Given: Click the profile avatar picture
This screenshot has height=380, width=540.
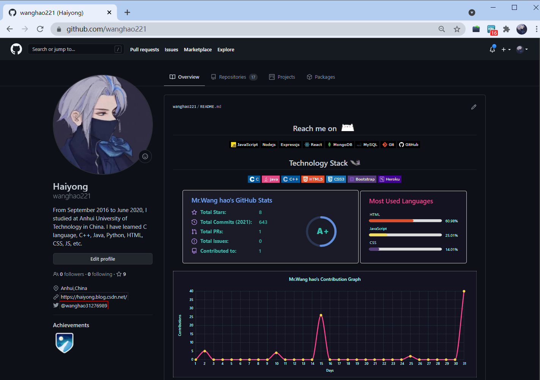Looking at the screenshot, I should (103, 125).
